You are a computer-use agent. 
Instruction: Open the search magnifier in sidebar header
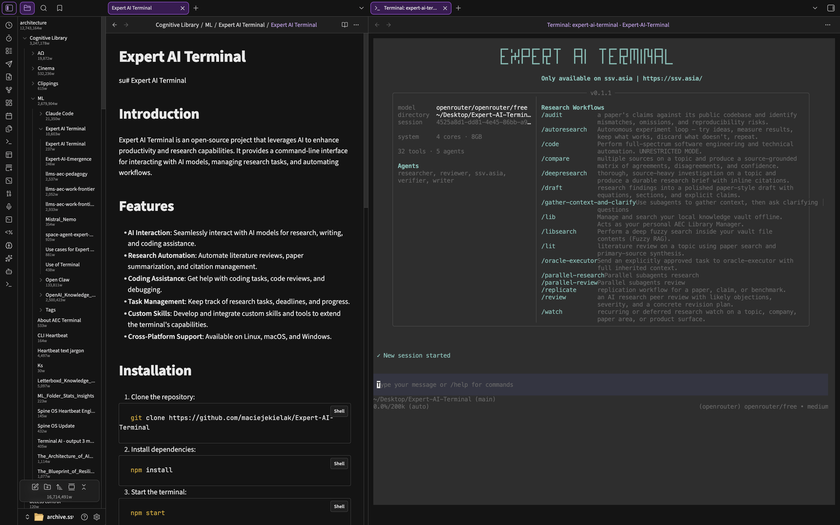point(44,8)
